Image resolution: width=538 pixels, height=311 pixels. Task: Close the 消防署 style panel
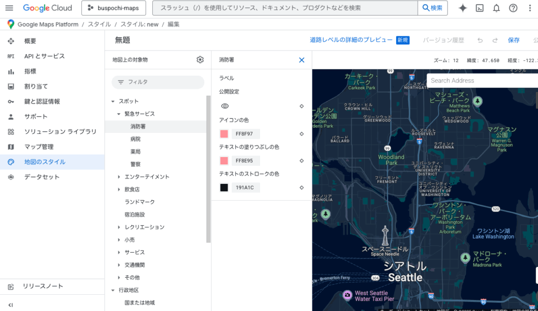[x=302, y=60]
